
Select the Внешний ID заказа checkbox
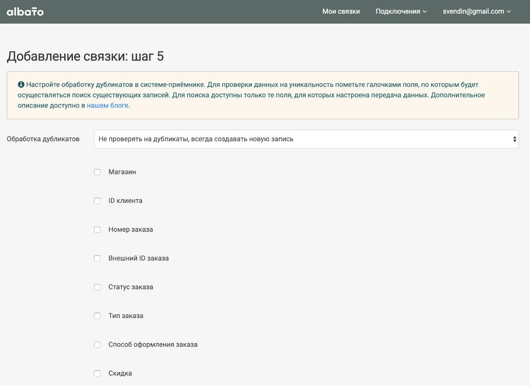click(97, 258)
